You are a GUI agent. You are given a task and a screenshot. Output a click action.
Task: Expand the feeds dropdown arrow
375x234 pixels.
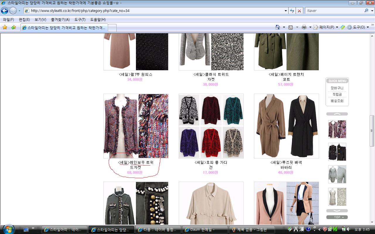pos(297,27)
